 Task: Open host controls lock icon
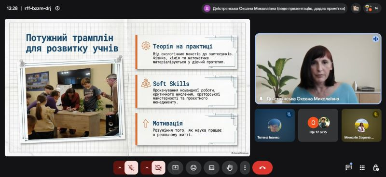tap(376, 168)
